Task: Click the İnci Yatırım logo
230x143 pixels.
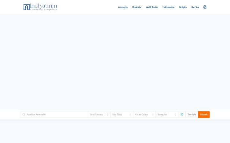Action: point(40,7)
